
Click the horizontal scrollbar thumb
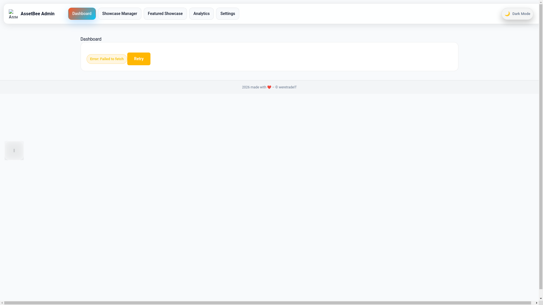(x=268, y=303)
